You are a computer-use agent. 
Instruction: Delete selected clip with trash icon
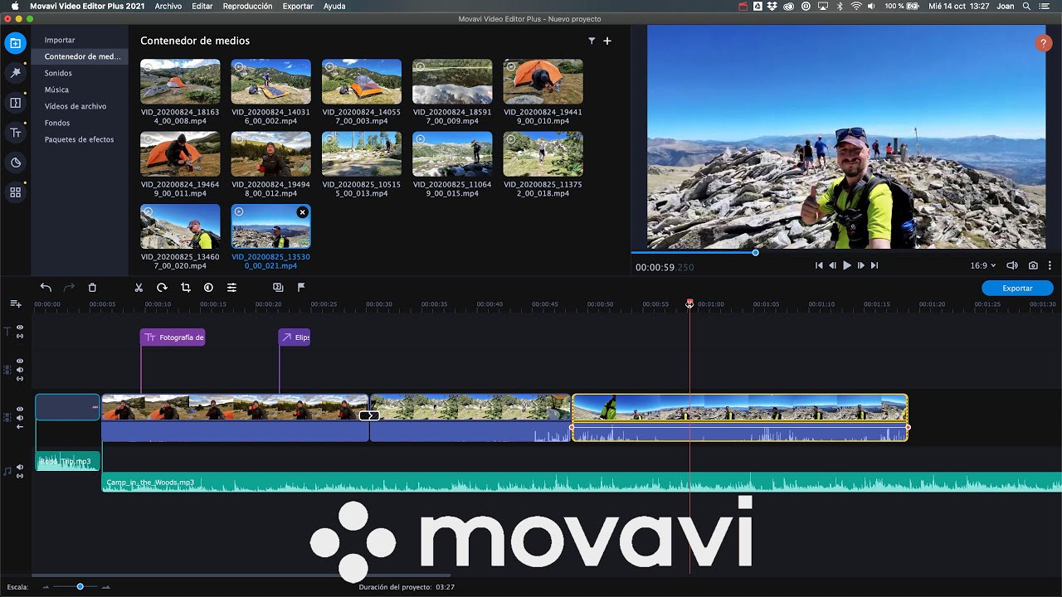click(x=92, y=288)
